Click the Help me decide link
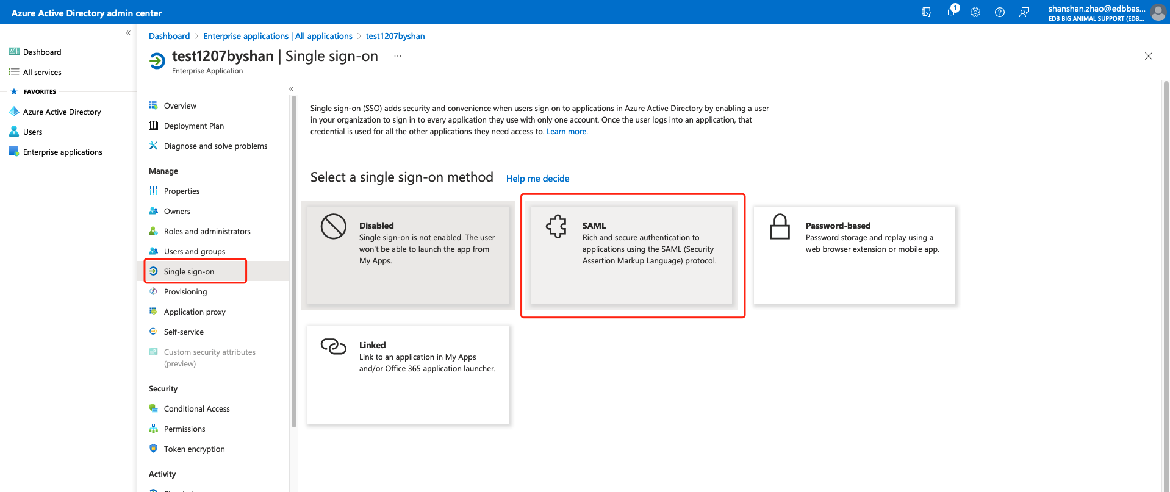Image resolution: width=1170 pixels, height=492 pixels. coord(537,179)
